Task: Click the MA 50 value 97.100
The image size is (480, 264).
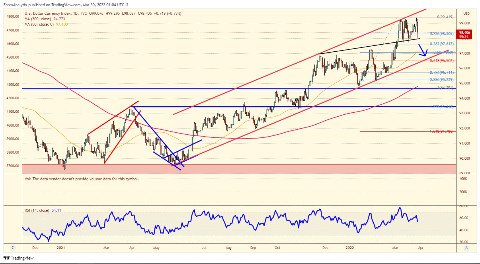Action: (62, 24)
